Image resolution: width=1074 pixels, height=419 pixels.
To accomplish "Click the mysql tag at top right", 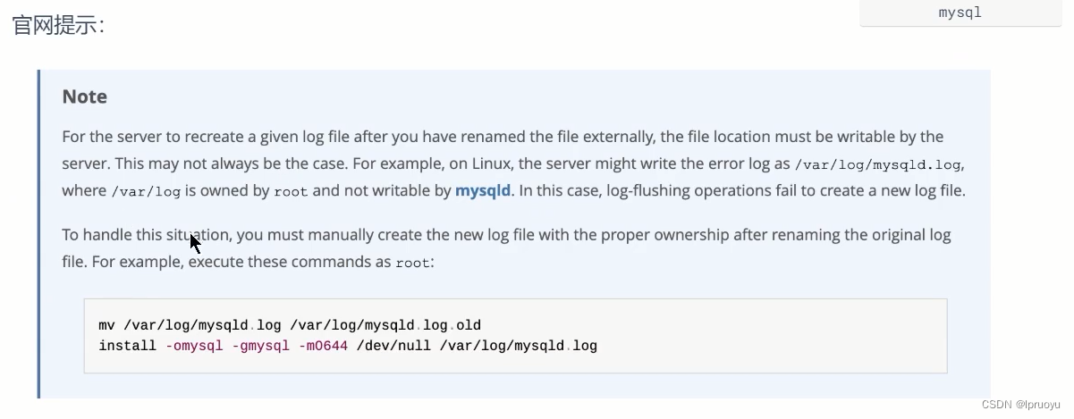I will pyautogui.click(x=960, y=13).
